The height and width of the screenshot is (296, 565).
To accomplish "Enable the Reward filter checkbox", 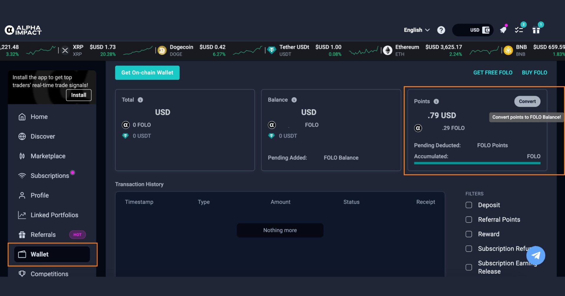I will point(469,234).
